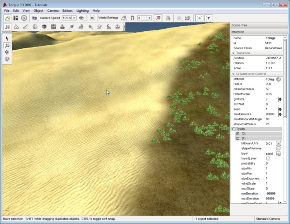Click the gridSize stepper arrows
Image resolution: width=290 pixels, height=224 pixels.
pyautogui.click(x=280, y=99)
